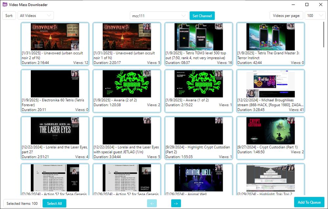328x209 pixels.
Task: Click the Add To Queue button
Action: point(309,202)
